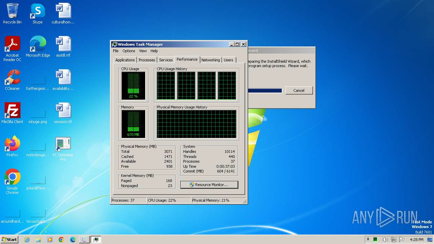Open the File menu in Task Manager
434x244 pixels.
tap(116, 51)
